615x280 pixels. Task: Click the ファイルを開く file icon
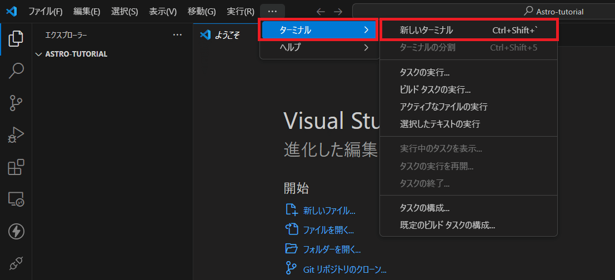coord(292,229)
